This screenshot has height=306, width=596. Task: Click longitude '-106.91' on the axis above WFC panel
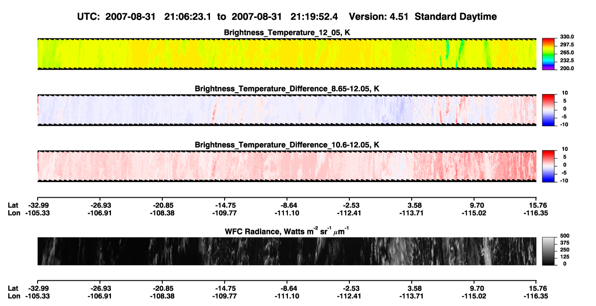pos(99,213)
